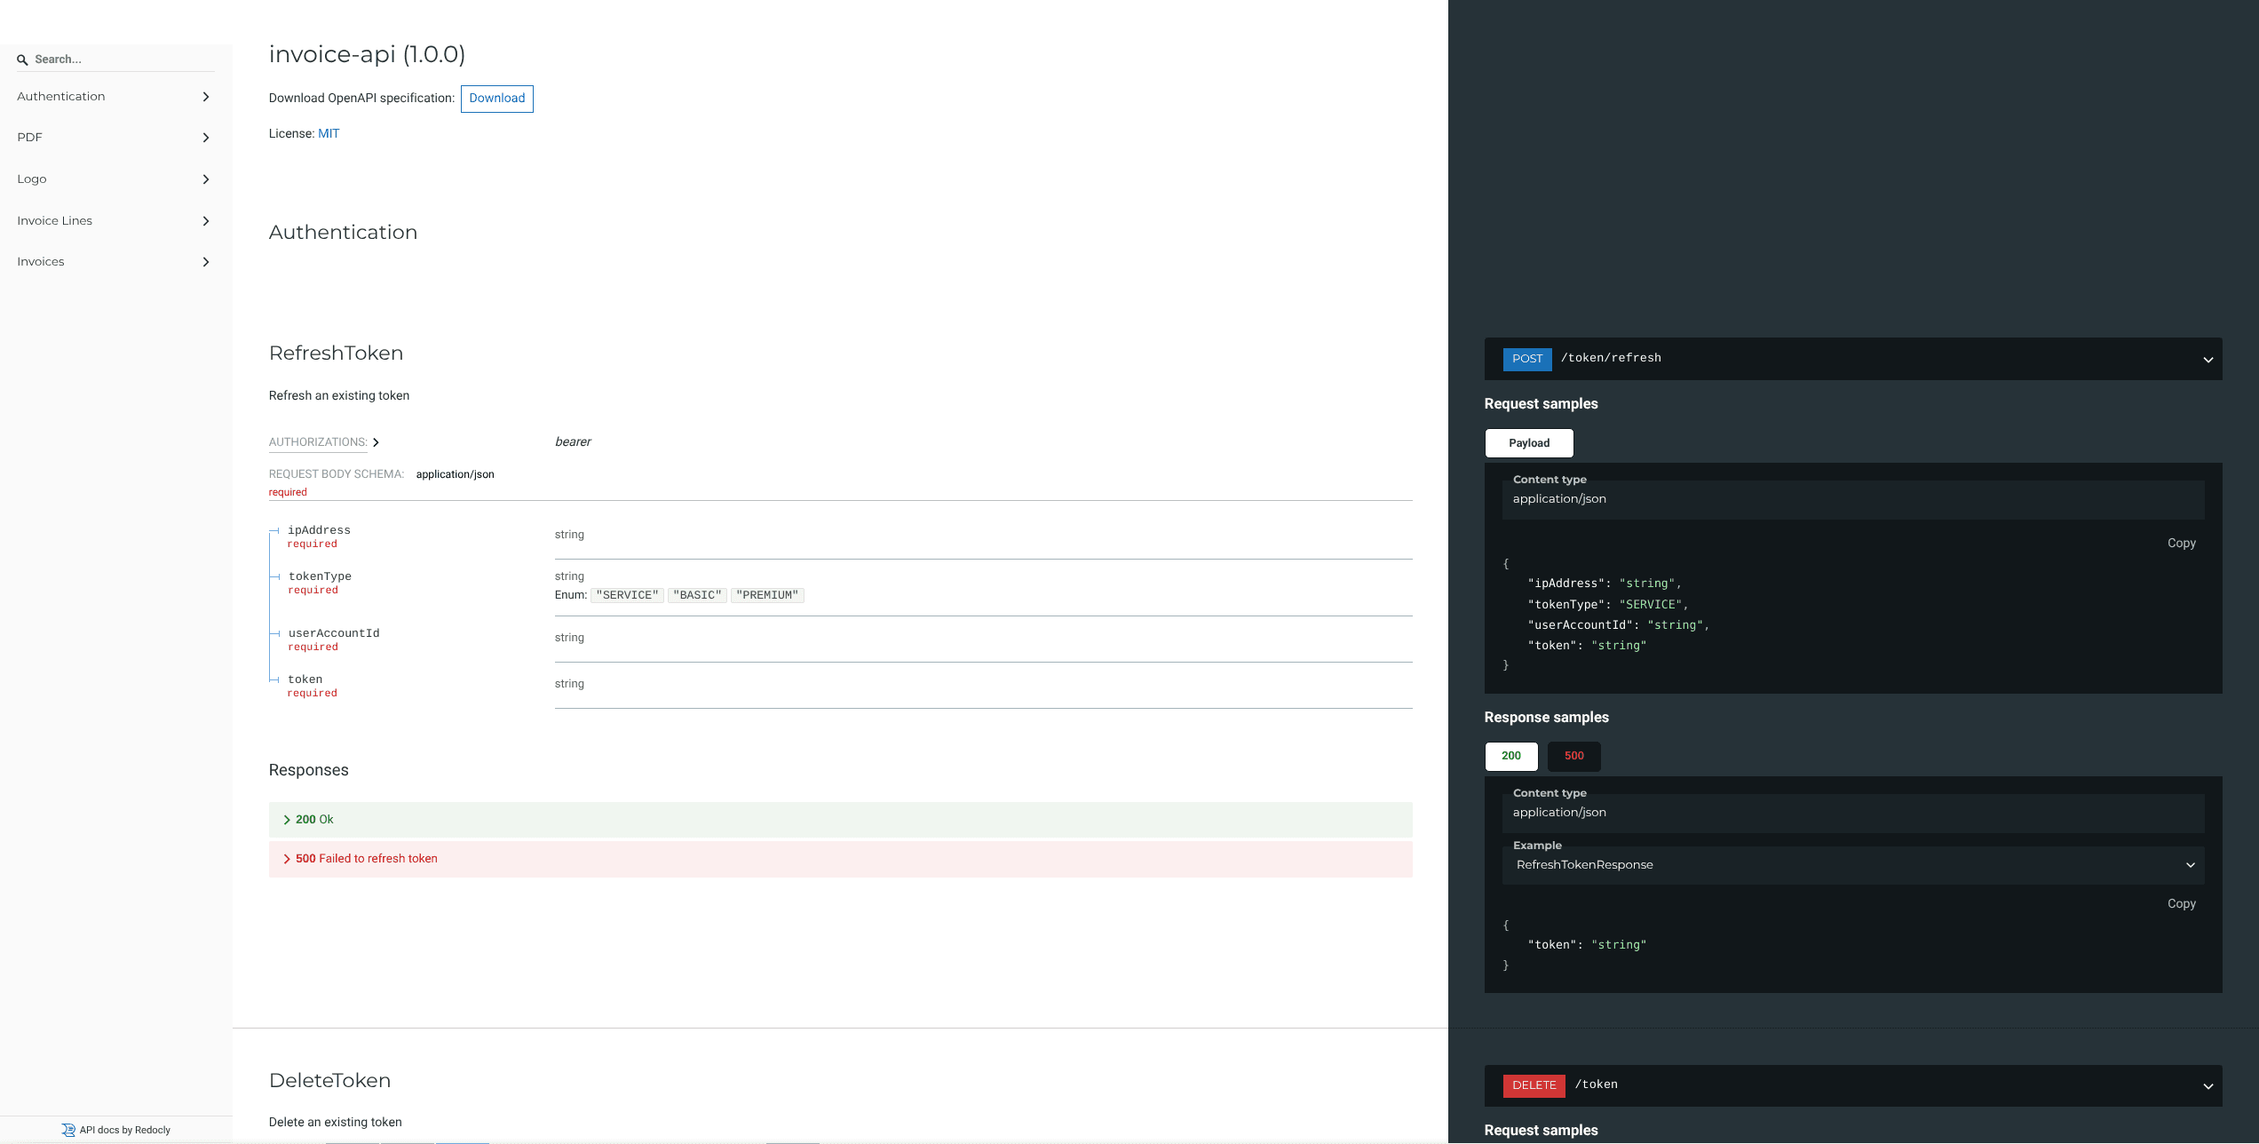This screenshot has width=2259, height=1144.
Task: Click the tokenType field name
Action: [x=320, y=576]
